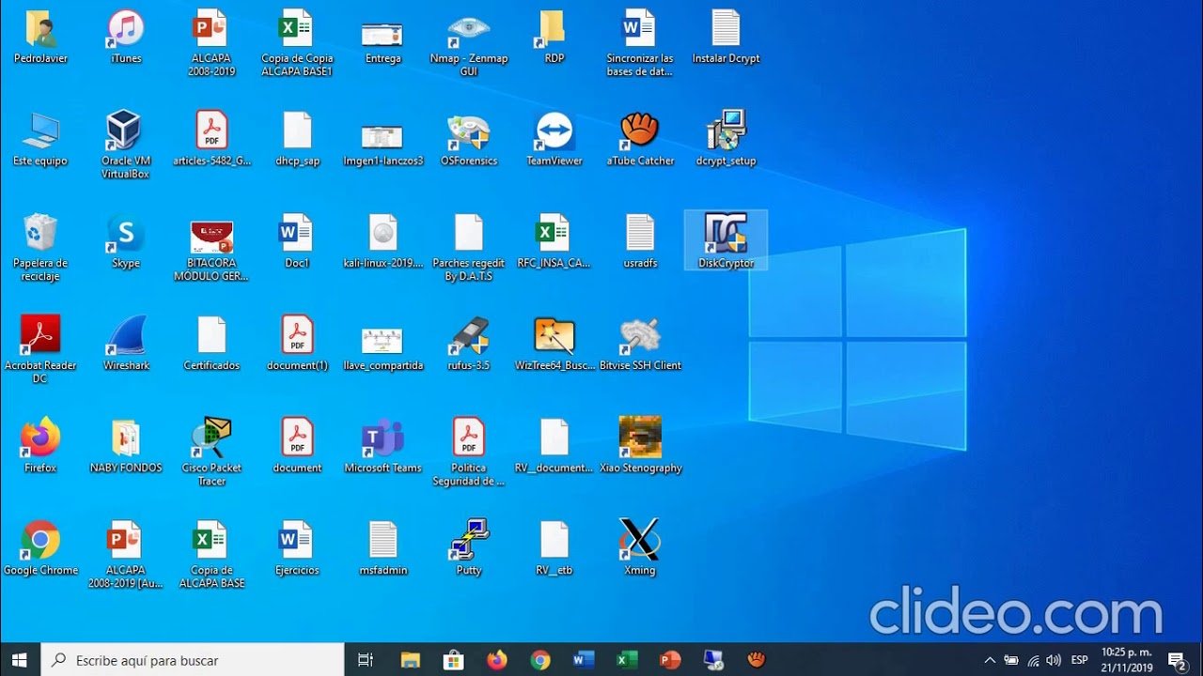Click the Sincronizar las bases de dat Word file

click(x=640, y=43)
